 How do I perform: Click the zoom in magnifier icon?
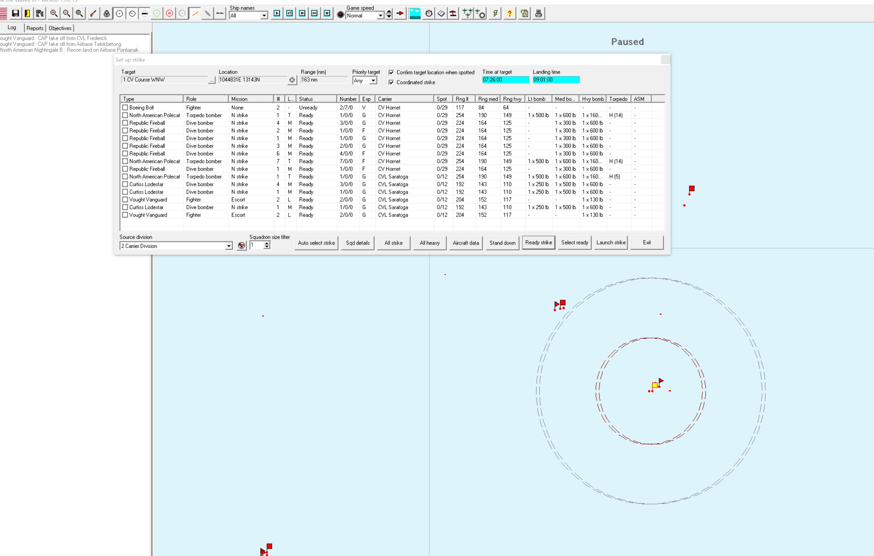click(54, 14)
